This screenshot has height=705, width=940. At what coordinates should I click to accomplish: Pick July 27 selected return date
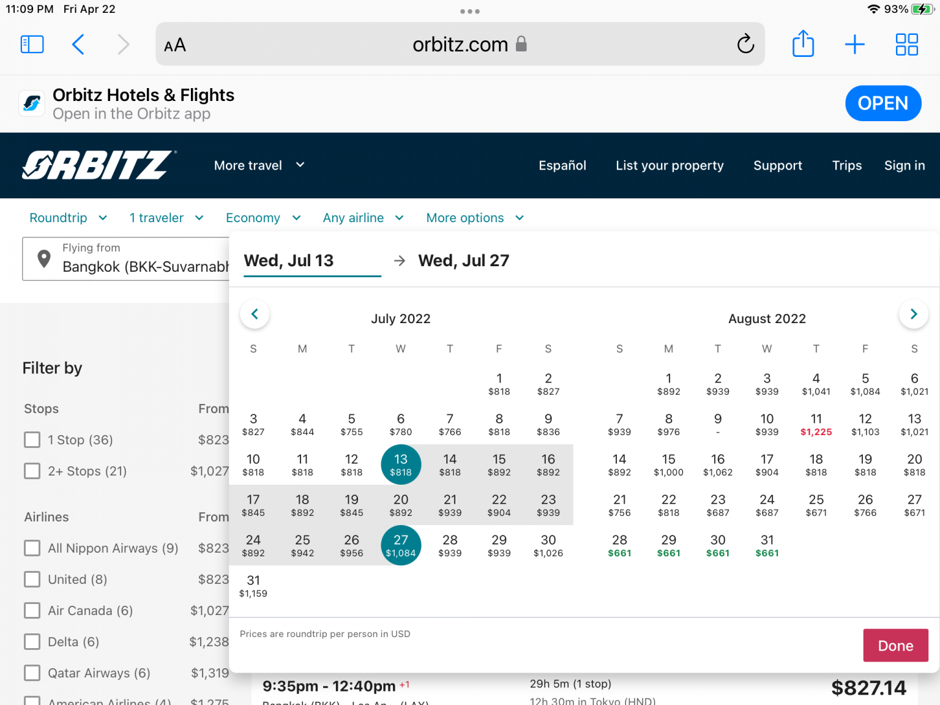click(x=401, y=546)
